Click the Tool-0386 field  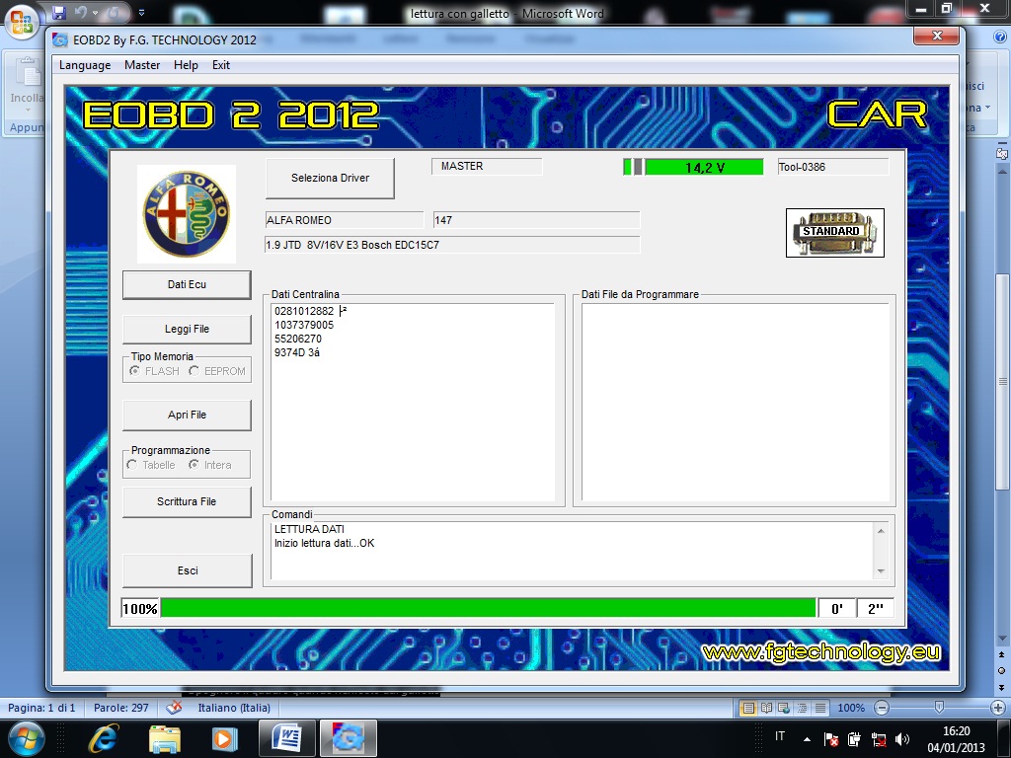(833, 167)
